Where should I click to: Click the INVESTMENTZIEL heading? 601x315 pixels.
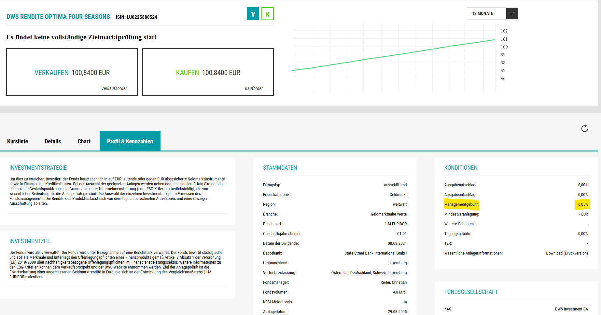click(x=30, y=241)
